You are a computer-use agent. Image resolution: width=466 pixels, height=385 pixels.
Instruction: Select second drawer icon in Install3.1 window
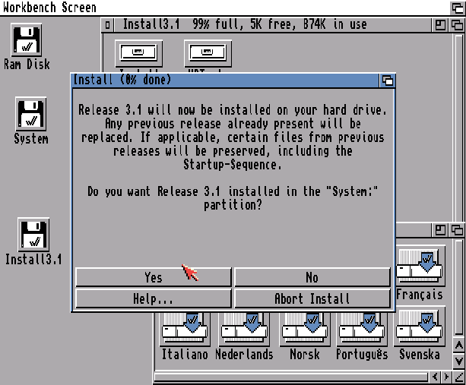(208, 53)
